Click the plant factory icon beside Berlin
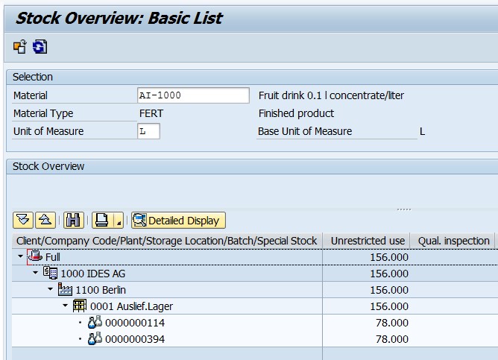This screenshot has width=498, height=360. (65, 289)
